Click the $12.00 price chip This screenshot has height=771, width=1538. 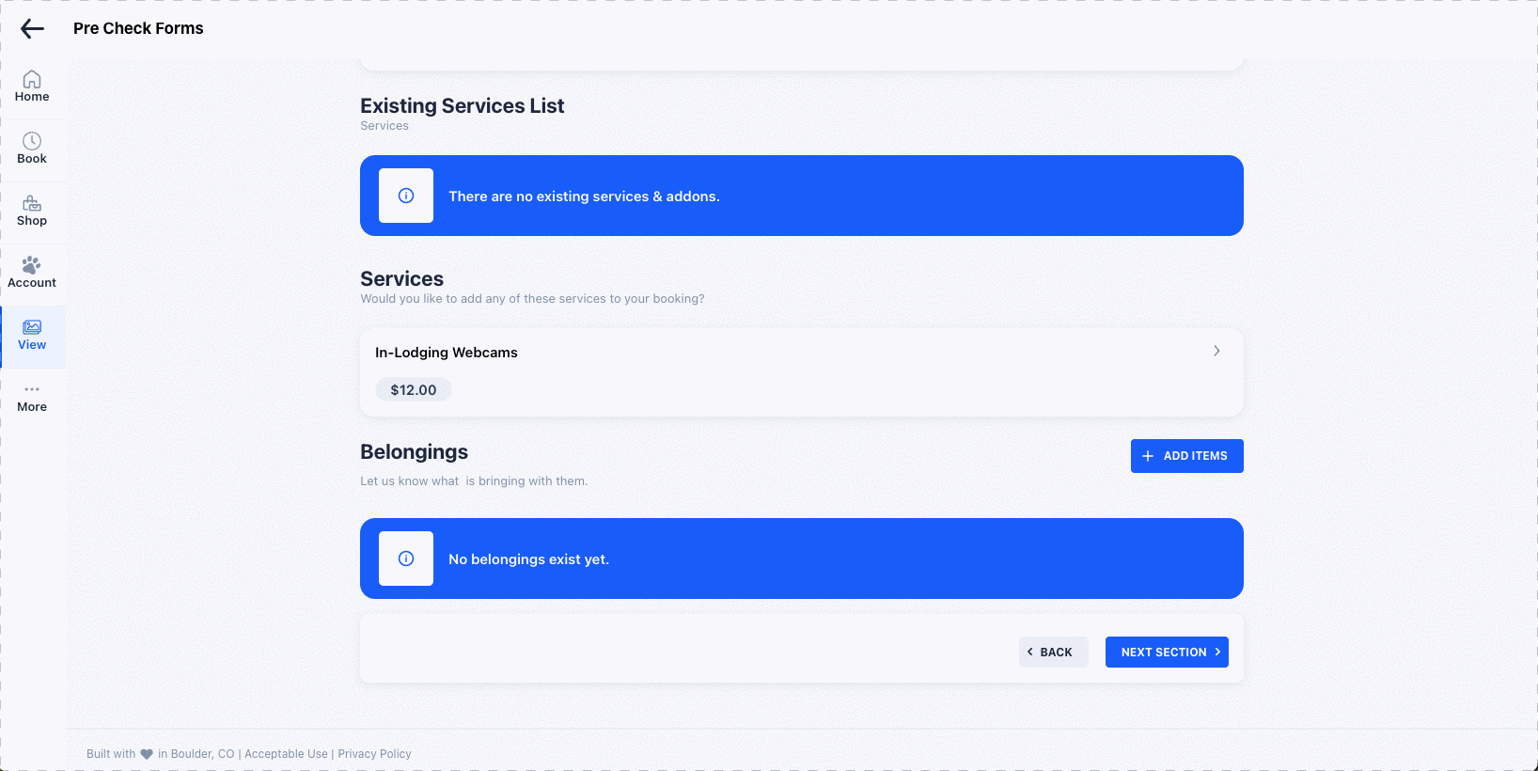pyautogui.click(x=414, y=389)
